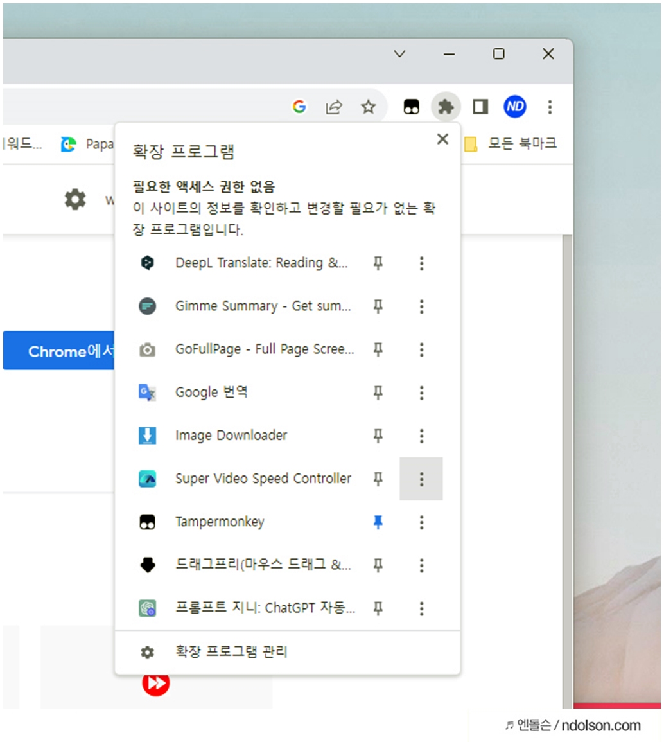Select Image Downloader entry
The height and width of the screenshot is (742, 664).
[231, 436]
